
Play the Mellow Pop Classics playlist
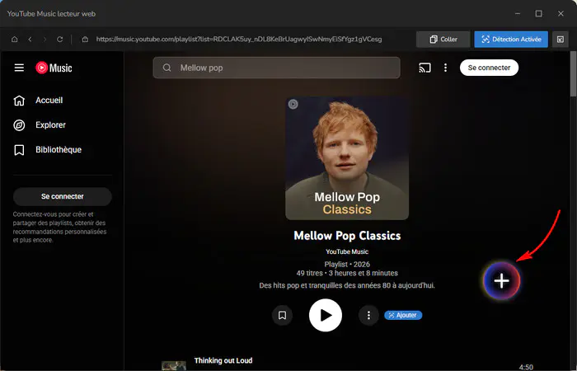pos(326,315)
